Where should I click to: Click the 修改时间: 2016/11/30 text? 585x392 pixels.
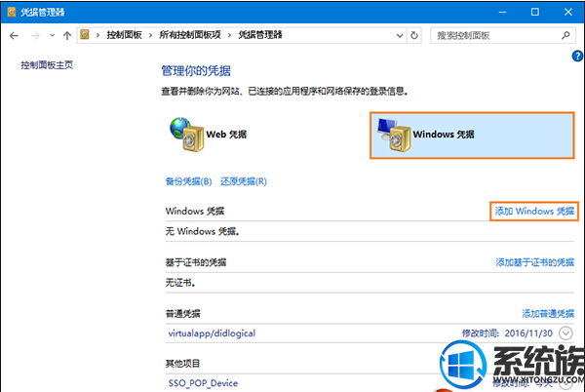507,333
